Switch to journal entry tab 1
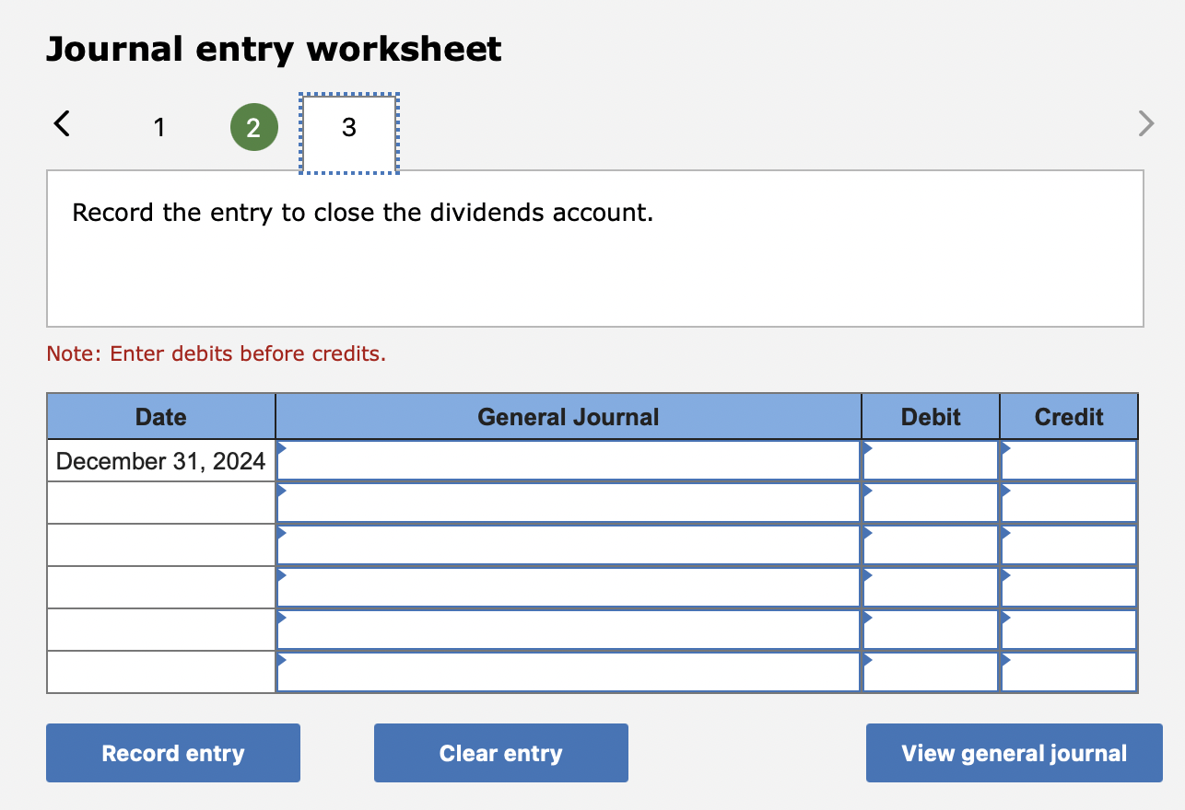1185x810 pixels. (159, 127)
